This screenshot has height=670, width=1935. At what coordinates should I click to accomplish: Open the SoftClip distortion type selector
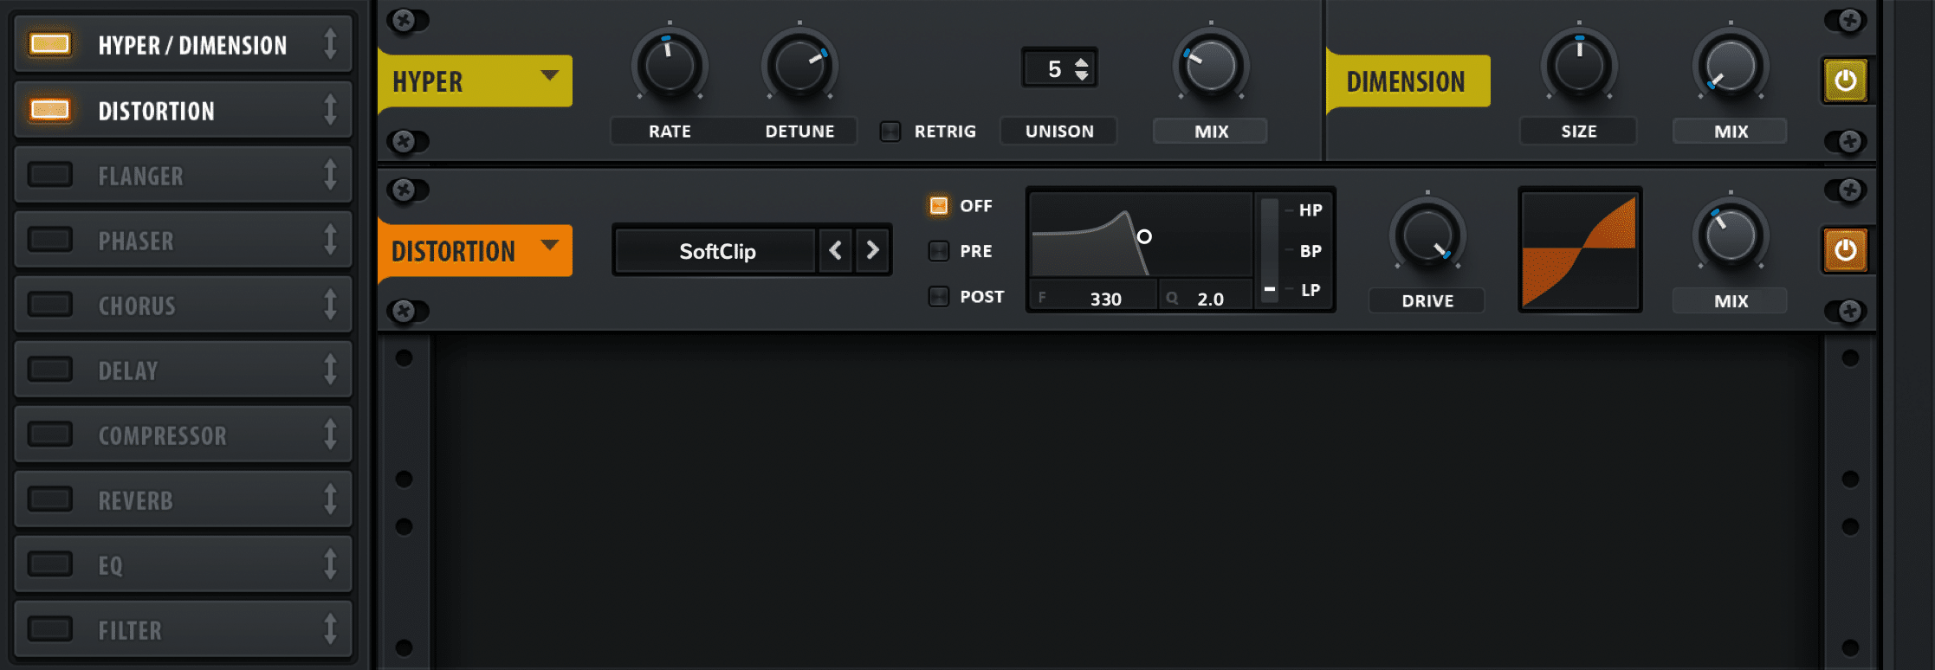click(x=716, y=251)
